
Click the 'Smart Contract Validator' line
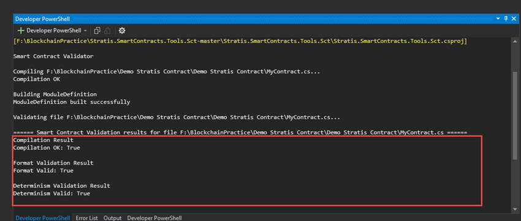pos(53,56)
